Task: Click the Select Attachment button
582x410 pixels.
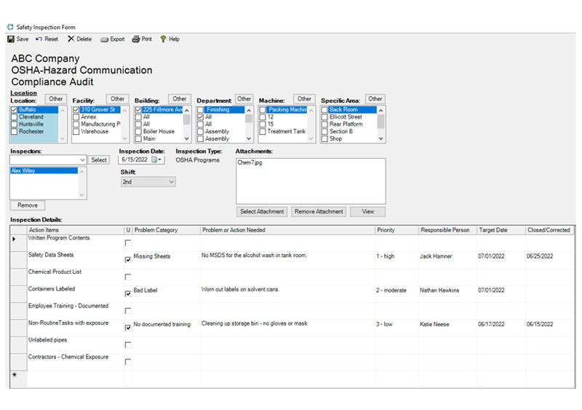Action: [x=262, y=211]
